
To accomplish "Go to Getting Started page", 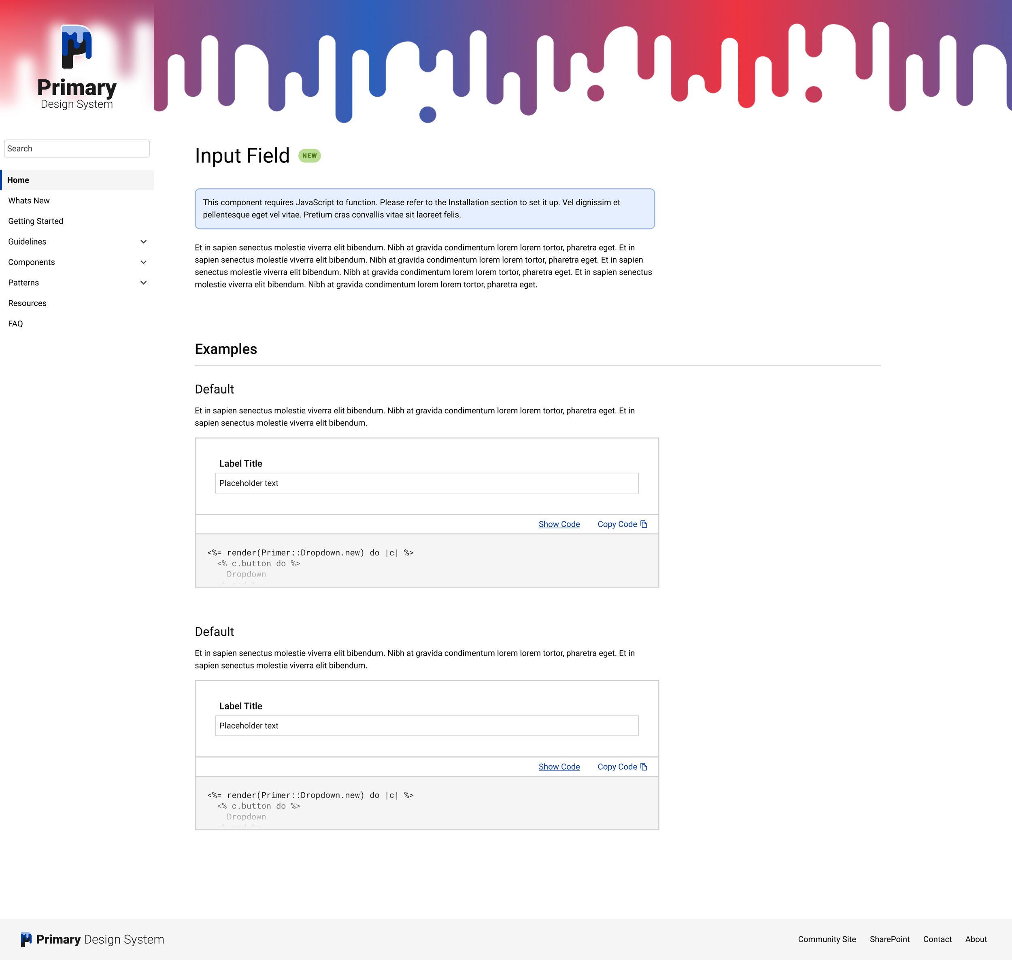I will pyautogui.click(x=36, y=221).
